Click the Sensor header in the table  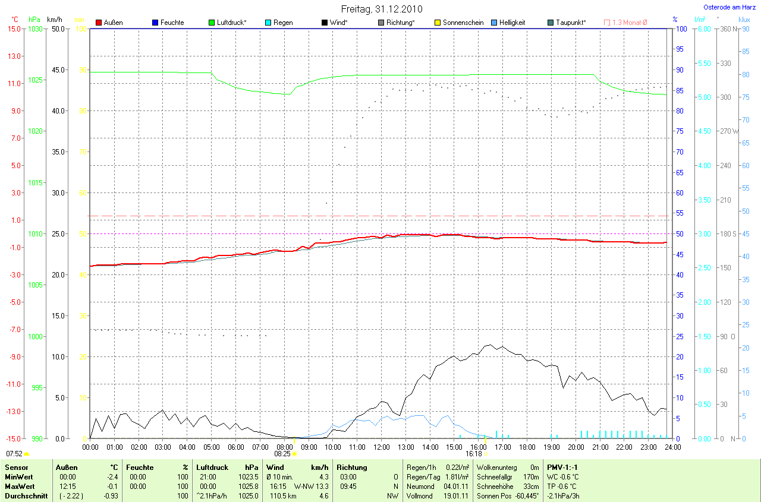pos(15,468)
